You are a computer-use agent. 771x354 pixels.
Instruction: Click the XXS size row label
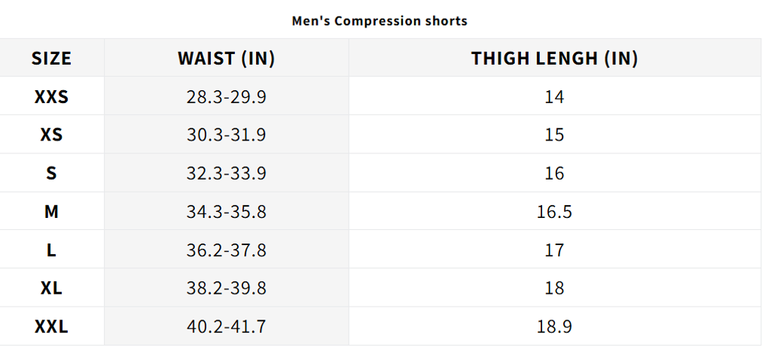(51, 97)
